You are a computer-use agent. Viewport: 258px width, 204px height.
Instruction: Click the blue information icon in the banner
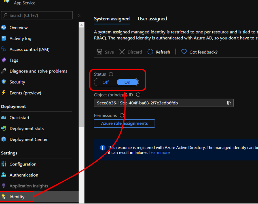[103, 148]
